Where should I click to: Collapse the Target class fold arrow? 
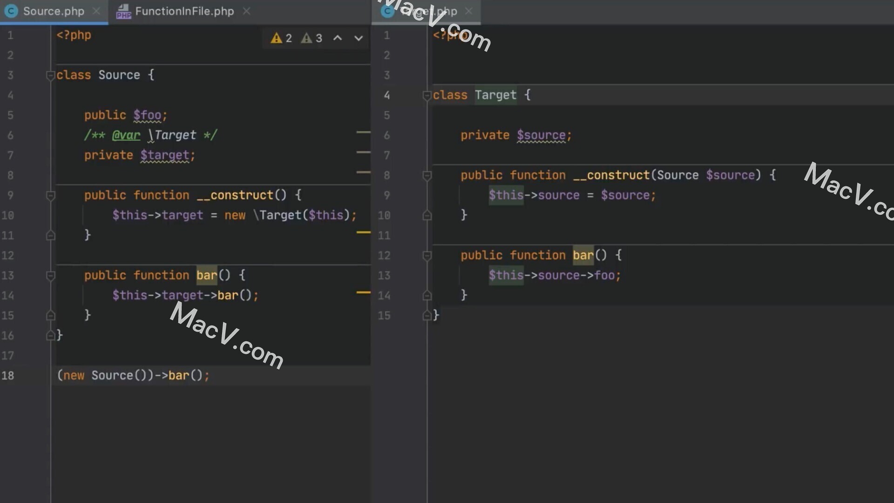pyautogui.click(x=426, y=95)
